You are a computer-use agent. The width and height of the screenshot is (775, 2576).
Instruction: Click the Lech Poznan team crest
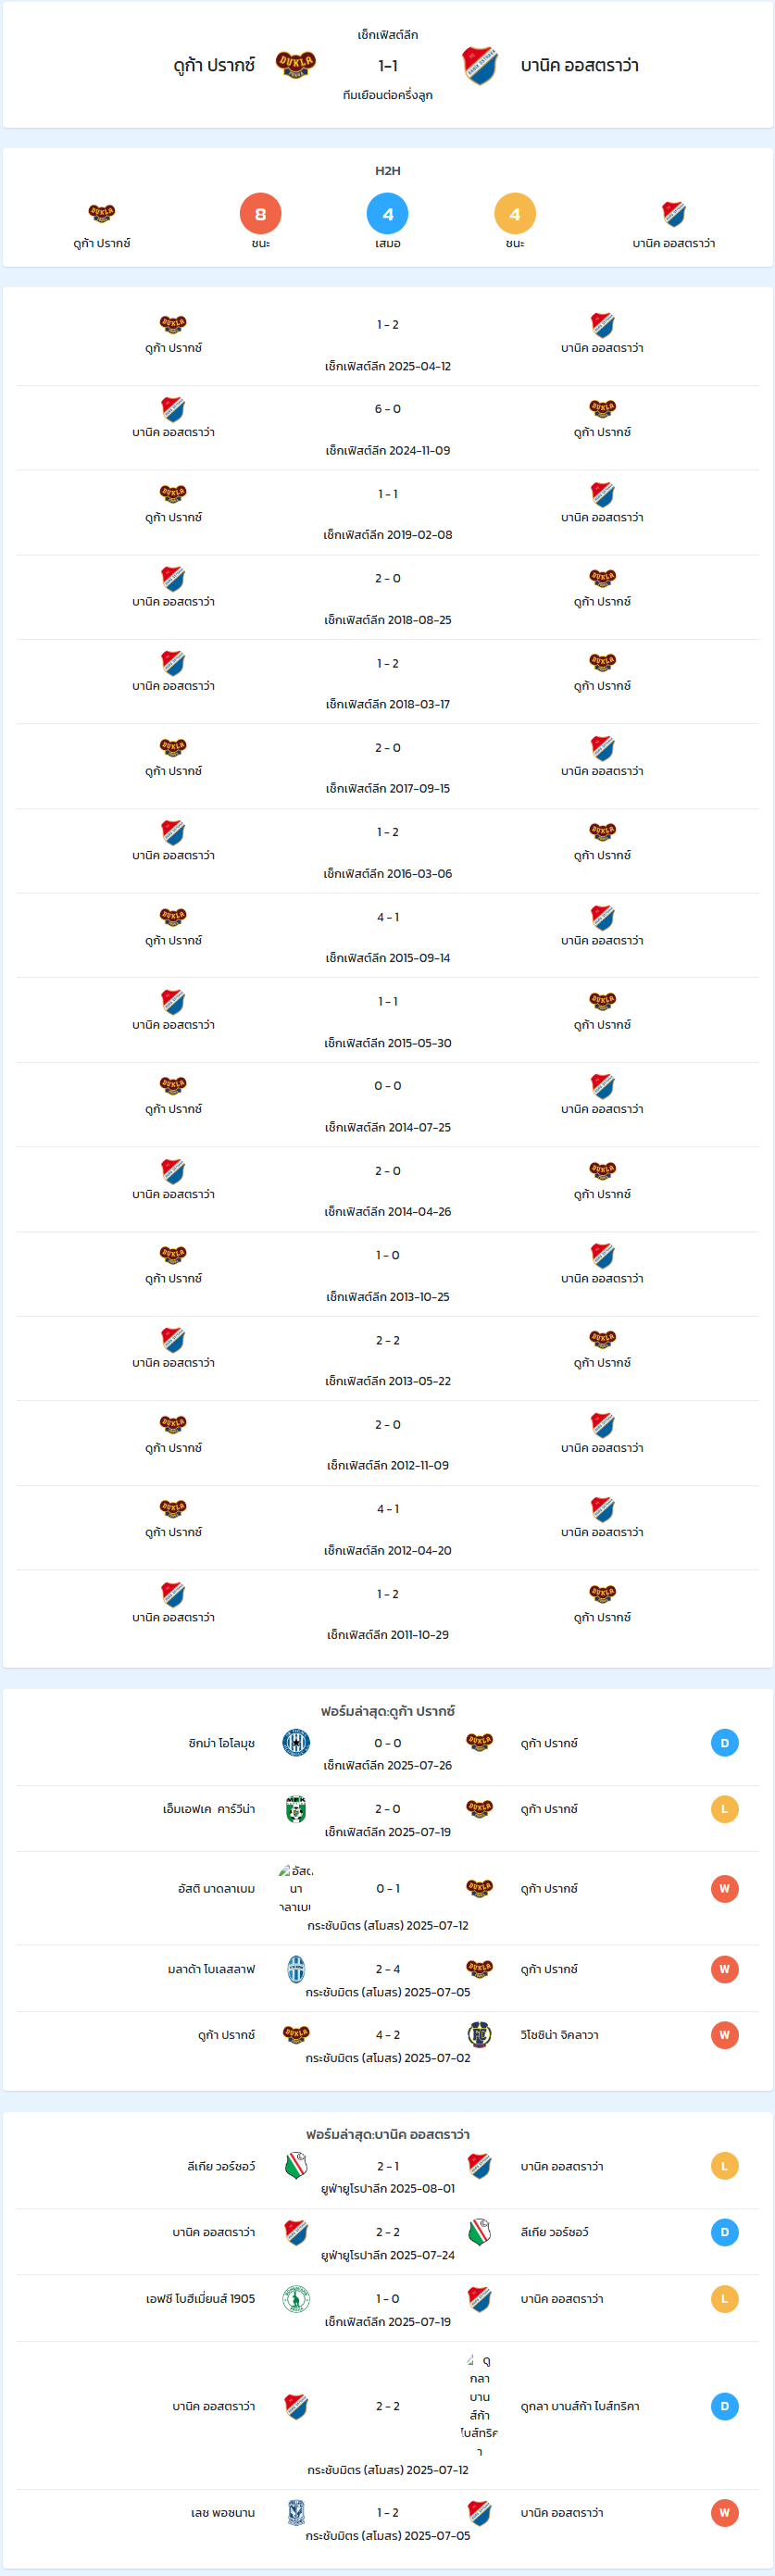(x=296, y=2512)
